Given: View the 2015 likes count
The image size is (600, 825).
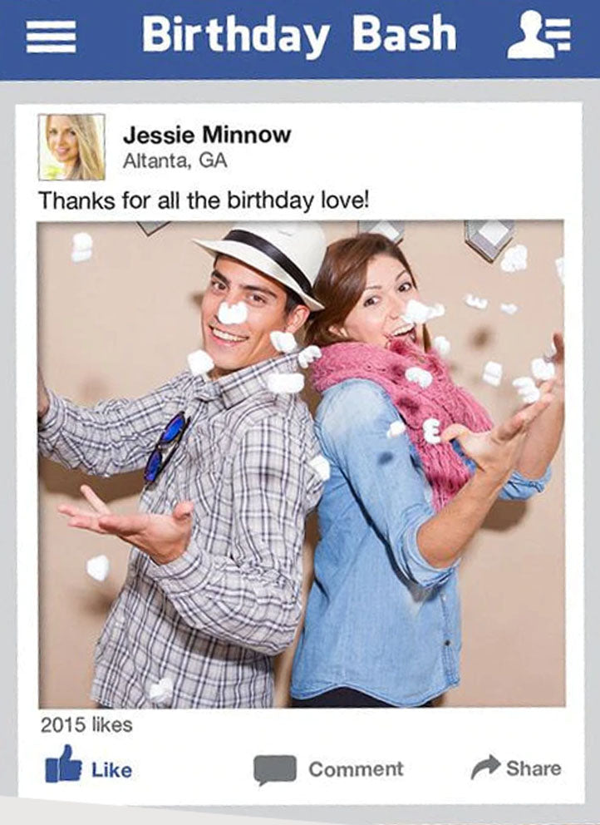Looking at the screenshot, I should click(x=86, y=725).
